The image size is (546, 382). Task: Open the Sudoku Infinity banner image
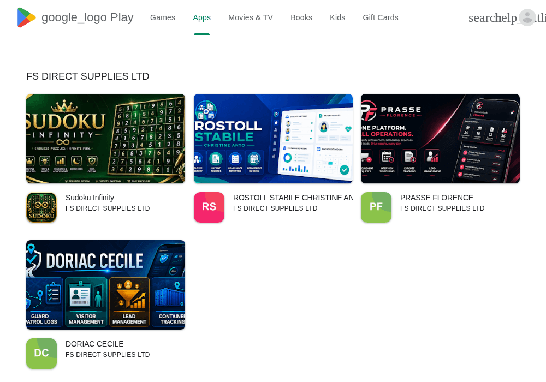pyautogui.click(x=105, y=139)
